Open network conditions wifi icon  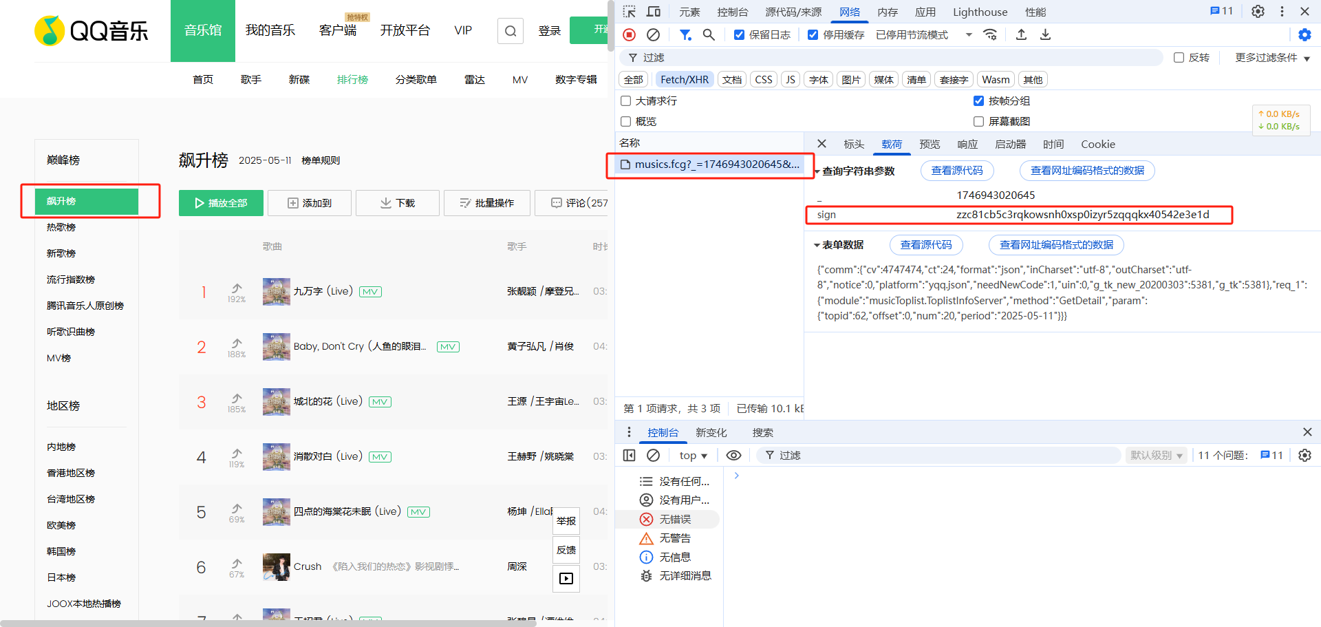[x=990, y=34]
